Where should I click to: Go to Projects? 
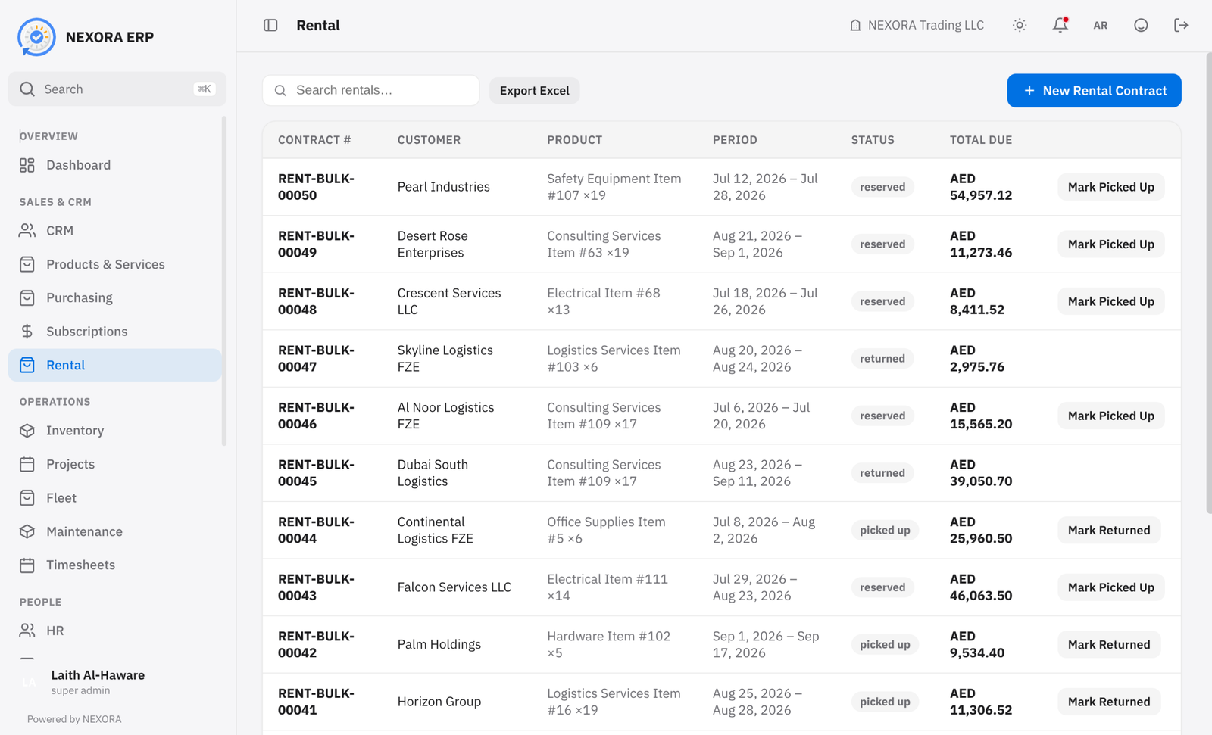pyautogui.click(x=115, y=464)
